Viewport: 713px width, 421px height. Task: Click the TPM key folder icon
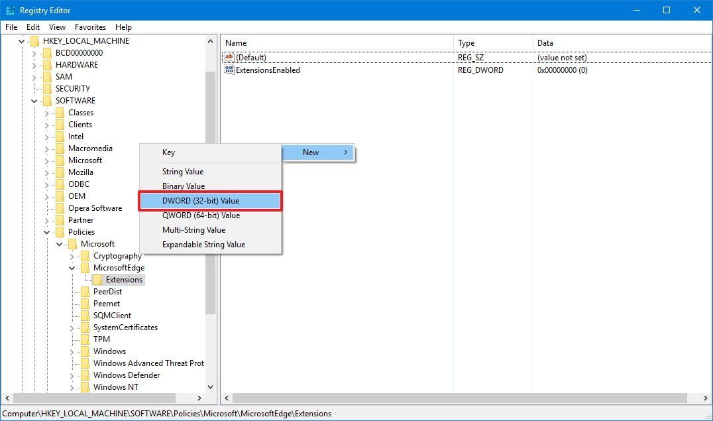85,339
